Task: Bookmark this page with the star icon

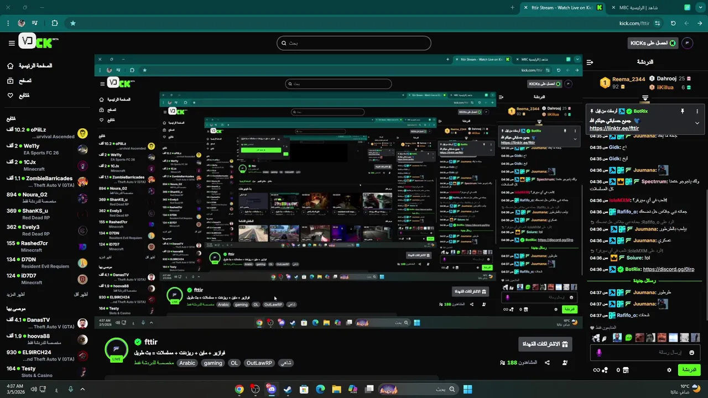Action: click(72, 23)
